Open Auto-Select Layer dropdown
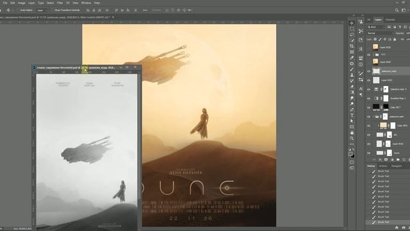This screenshot has height=231, width=410. pos(42,10)
